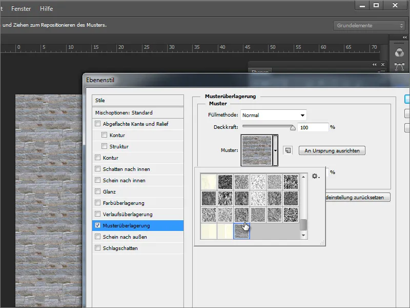Select the Glanz style row label
Image resolution: width=410 pixels, height=308 pixels.
[x=109, y=191]
